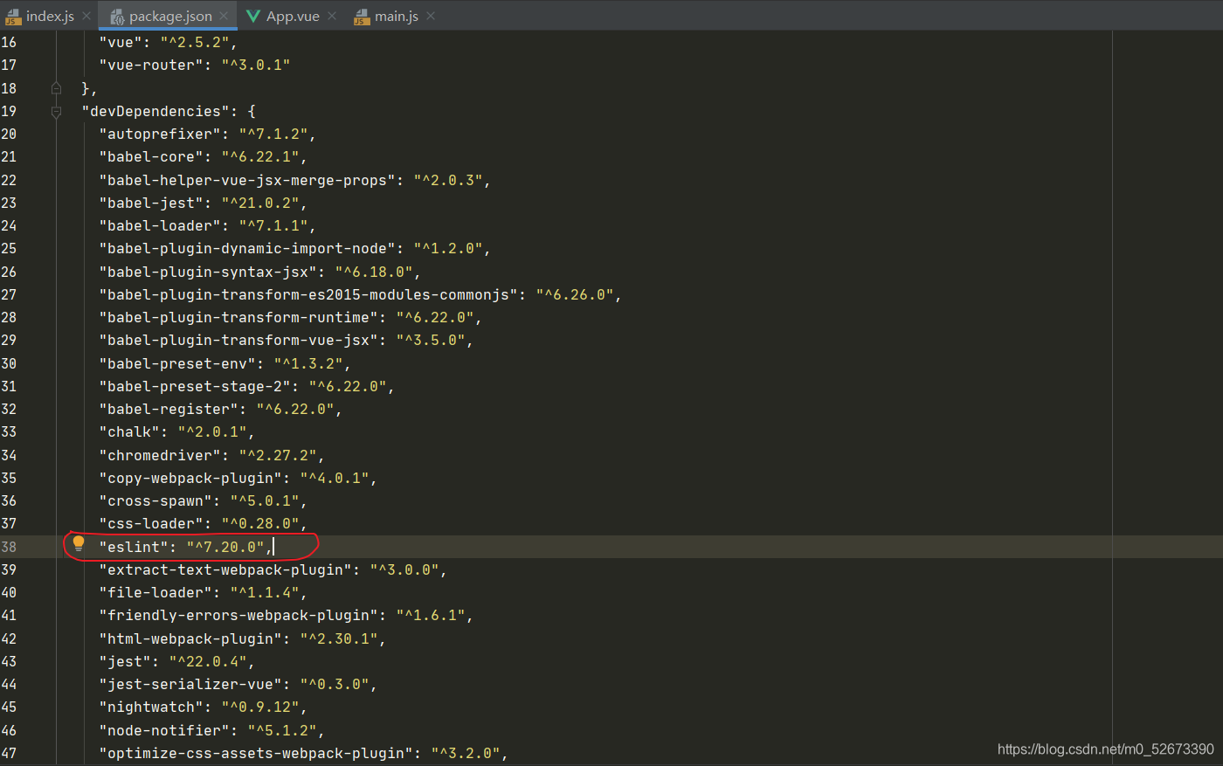Click the "file-loader" key text
The width and height of the screenshot is (1223, 766).
coord(155,592)
